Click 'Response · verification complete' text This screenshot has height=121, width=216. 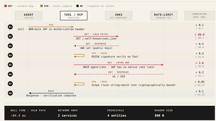click(x=51, y=96)
